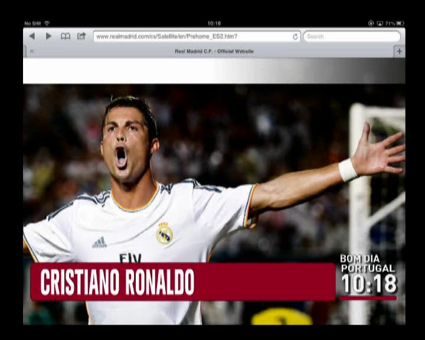Tap the battery indicator in status bar
Image resolution: width=425 pixels, height=340 pixels.
coord(400,23)
